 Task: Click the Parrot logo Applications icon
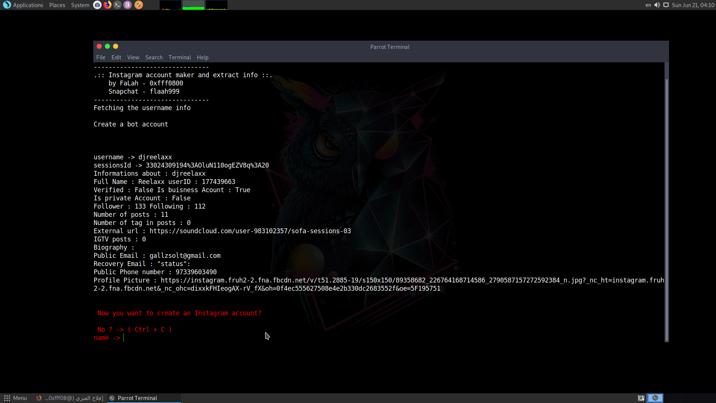[7, 5]
